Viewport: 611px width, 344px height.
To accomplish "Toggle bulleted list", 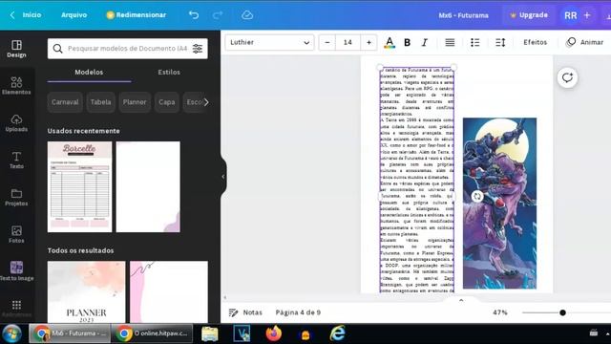I will pos(475,42).
